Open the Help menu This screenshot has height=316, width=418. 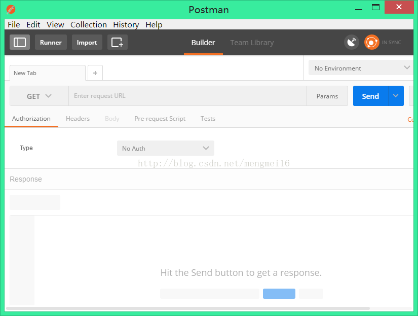pyautogui.click(x=154, y=24)
